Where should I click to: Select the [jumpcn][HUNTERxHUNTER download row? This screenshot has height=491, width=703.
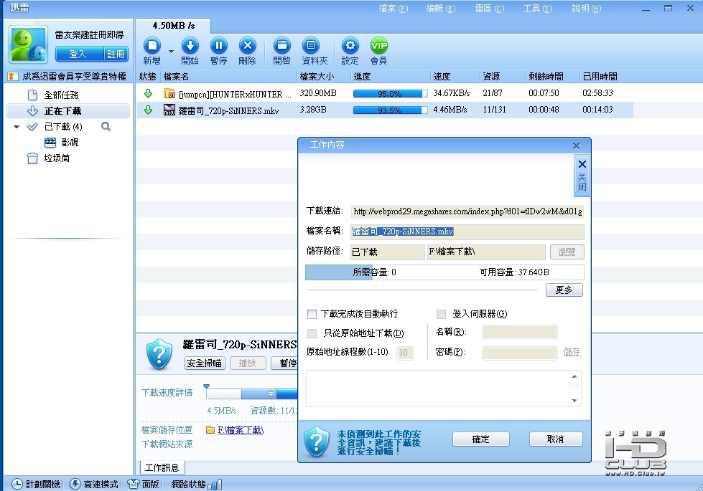[385, 94]
